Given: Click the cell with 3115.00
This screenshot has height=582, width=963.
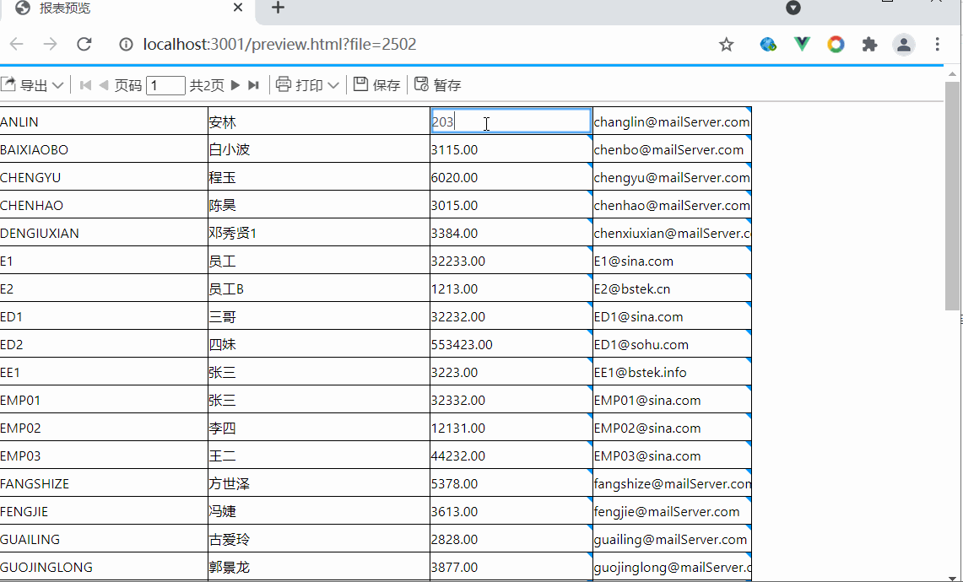Looking at the screenshot, I should click(511, 149).
